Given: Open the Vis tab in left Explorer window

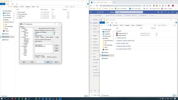Looking at the screenshot, I should pos(17,4).
